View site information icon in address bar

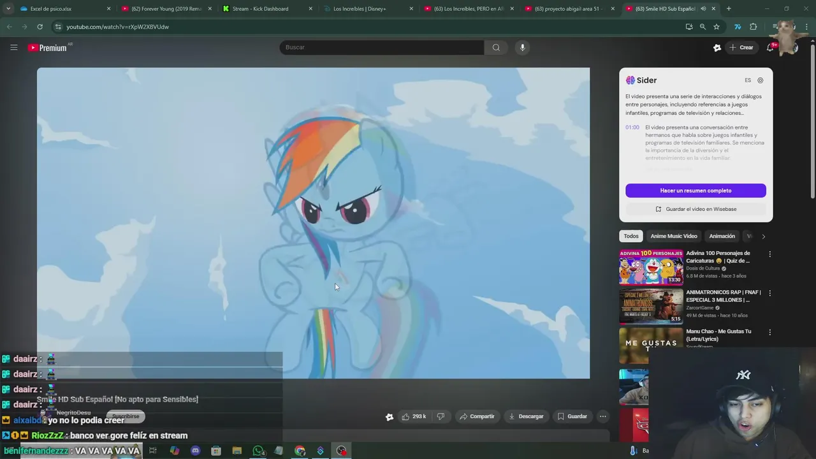[58, 27]
